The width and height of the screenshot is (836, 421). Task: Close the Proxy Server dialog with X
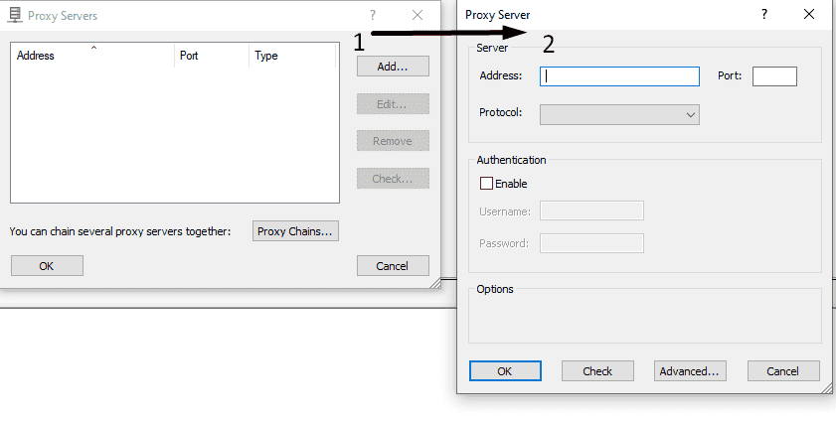point(809,15)
